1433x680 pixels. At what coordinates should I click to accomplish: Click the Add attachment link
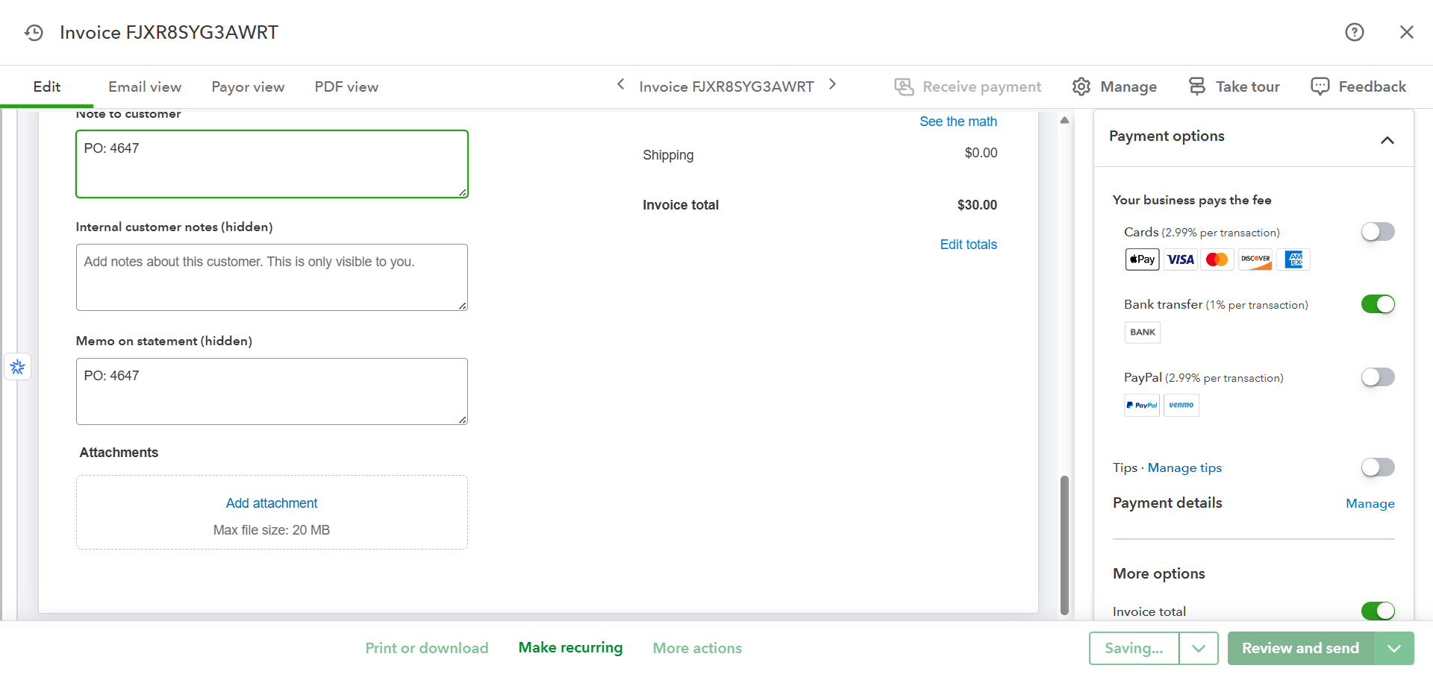coord(272,503)
